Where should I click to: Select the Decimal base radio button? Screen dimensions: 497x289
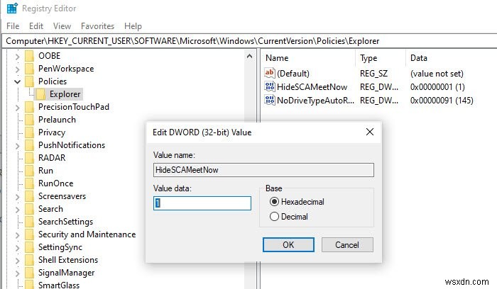274,217
